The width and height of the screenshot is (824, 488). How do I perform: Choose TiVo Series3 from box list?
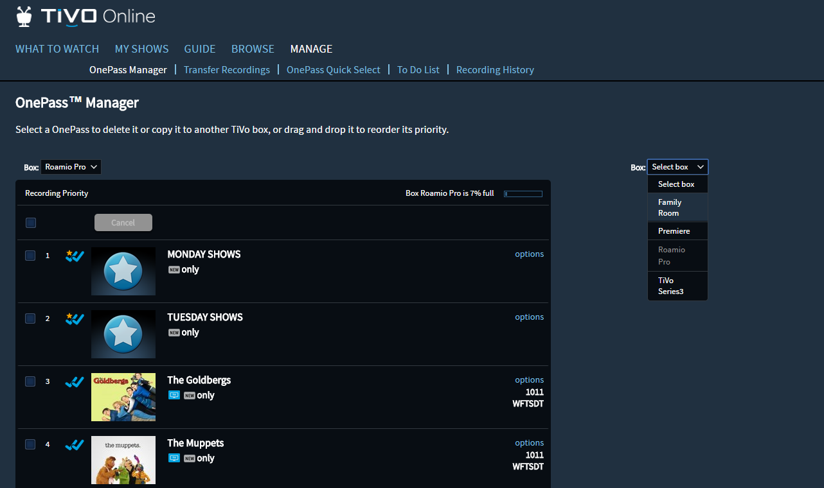(677, 286)
